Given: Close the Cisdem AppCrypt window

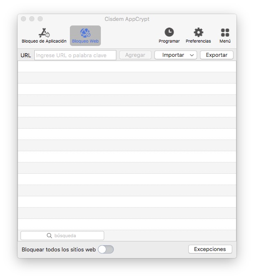Looking at the screenshot, I should tap(23, 19).
